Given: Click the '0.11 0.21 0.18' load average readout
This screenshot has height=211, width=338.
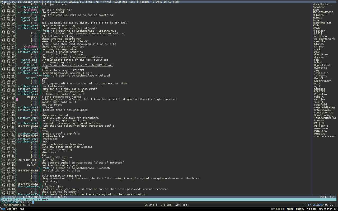Looking at the screenshot, I should [x=278, y=209].
